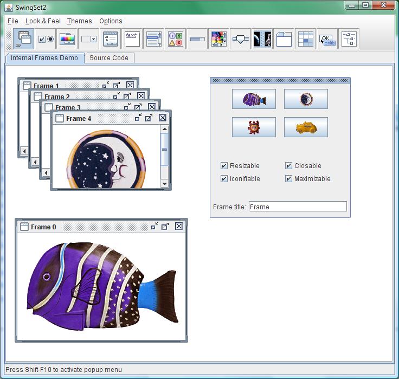Open the Themes menu
The height and width of the screenshot is (379, 399).
click(x=79, y=21)
